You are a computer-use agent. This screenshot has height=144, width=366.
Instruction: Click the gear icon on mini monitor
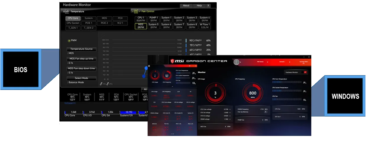149,66
